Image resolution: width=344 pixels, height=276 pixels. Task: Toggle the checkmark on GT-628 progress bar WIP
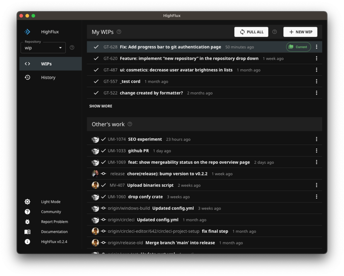[x=96, y=47]
